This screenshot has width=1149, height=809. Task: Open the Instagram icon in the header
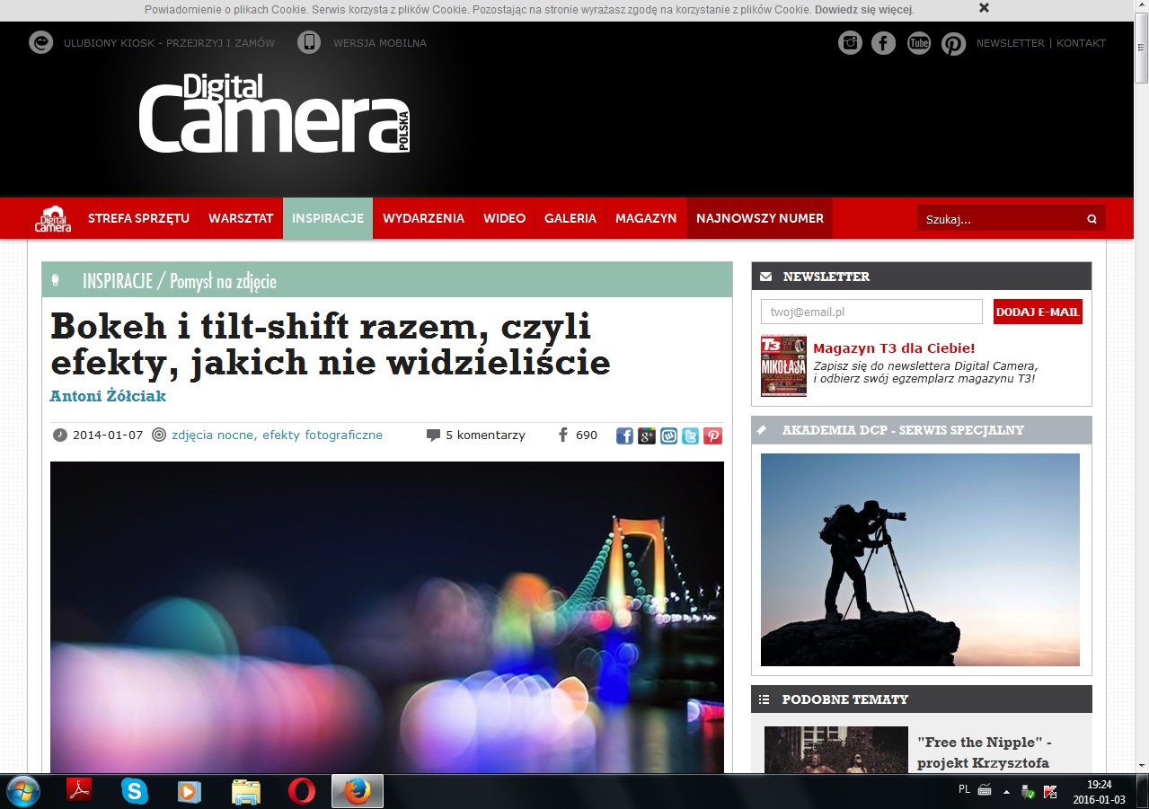[x=850, y=43]
